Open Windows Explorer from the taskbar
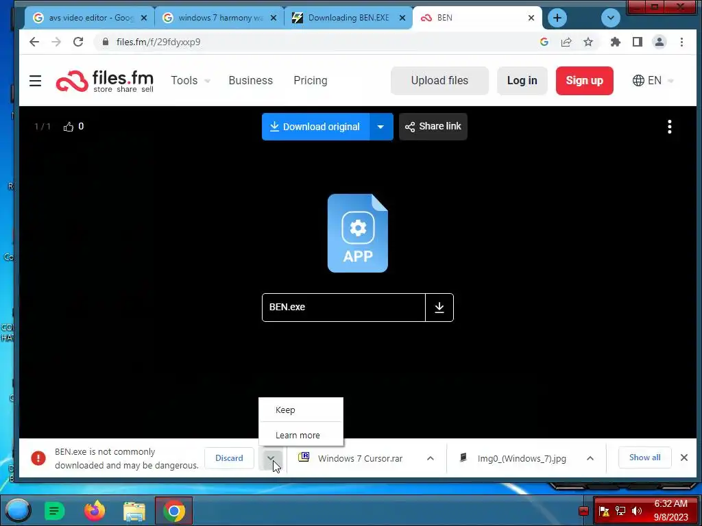The image size is (702, 526). (134, 511)
